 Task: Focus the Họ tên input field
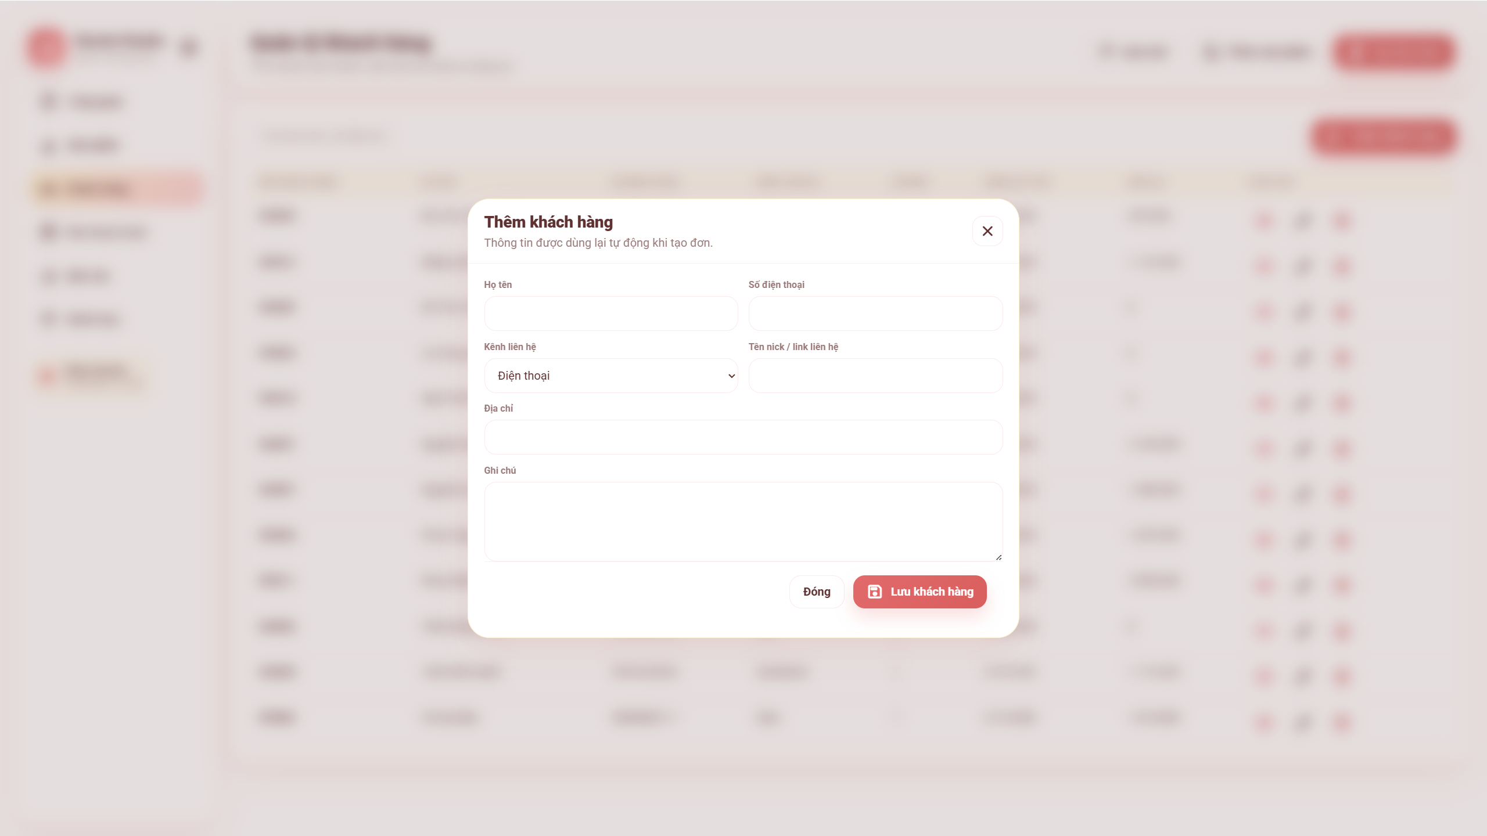pyautogui.click(x=610, y=313)
